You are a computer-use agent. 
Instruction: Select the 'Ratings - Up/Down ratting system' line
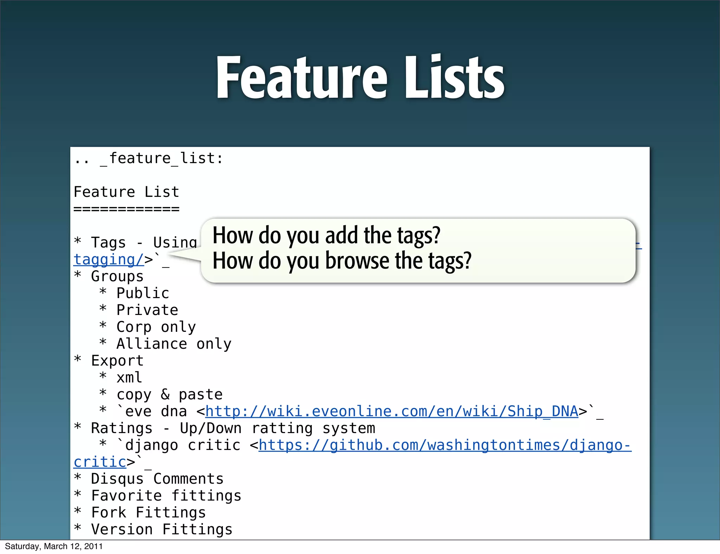coord(233,428)
